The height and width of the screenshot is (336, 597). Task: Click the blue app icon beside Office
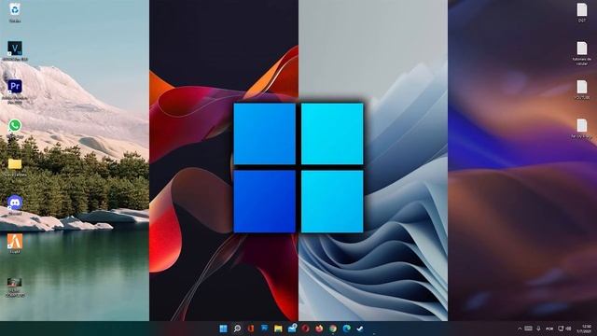pyautogui.click(x=264, y=329)
